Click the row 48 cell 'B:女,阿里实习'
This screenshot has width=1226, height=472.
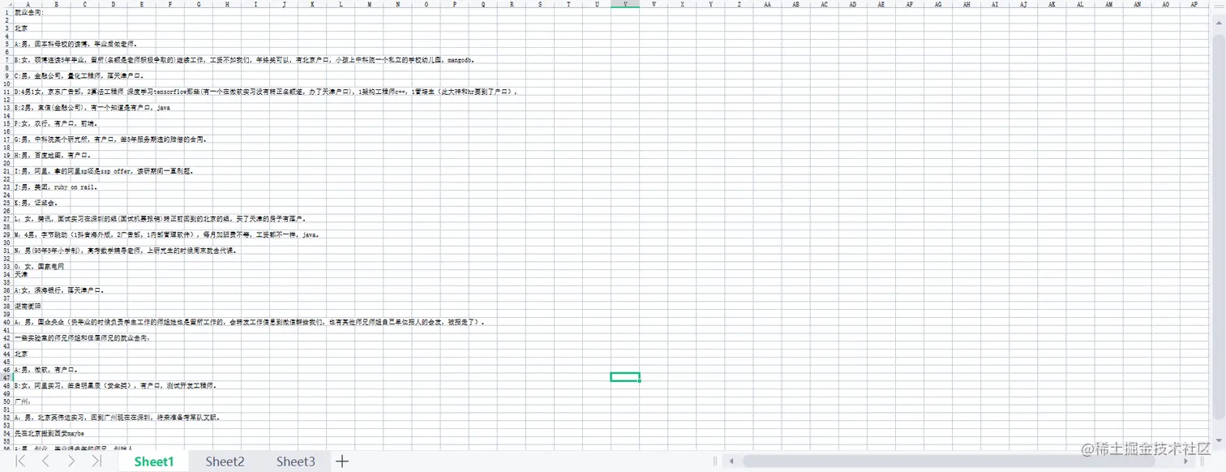tap(114, 385)
